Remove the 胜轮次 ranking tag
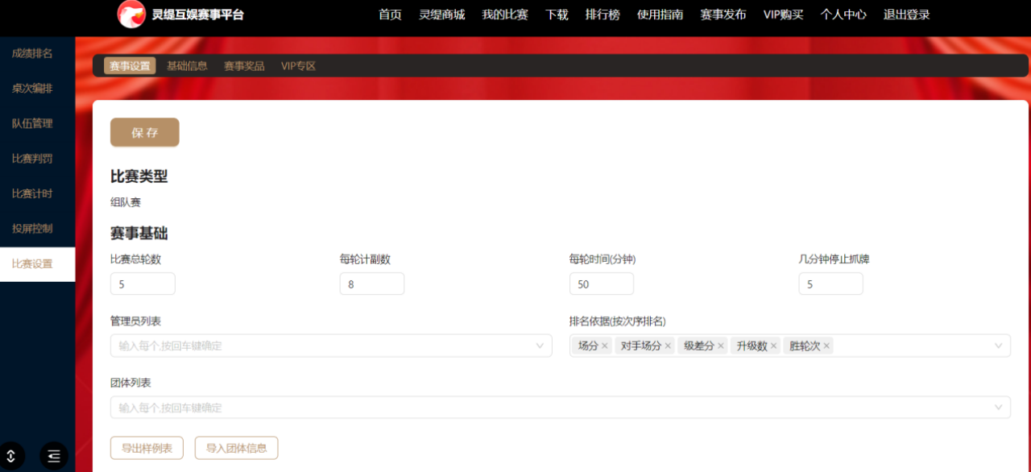The width and height of the screenshot is (1031, 472). click(x=826, y=346)
